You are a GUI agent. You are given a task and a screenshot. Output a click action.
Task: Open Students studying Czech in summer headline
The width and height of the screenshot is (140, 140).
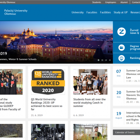point(90,103)
